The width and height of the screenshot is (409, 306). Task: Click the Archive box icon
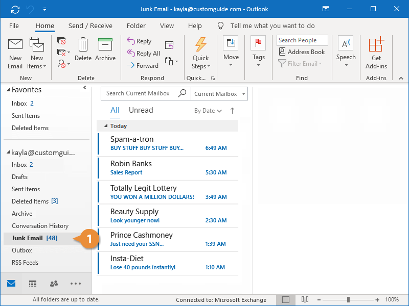105,49
